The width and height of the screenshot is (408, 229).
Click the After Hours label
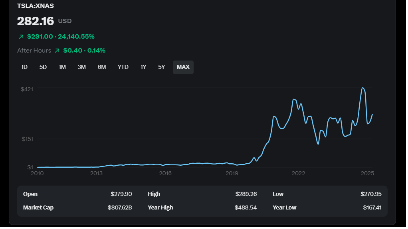click(x=34, y=51)
